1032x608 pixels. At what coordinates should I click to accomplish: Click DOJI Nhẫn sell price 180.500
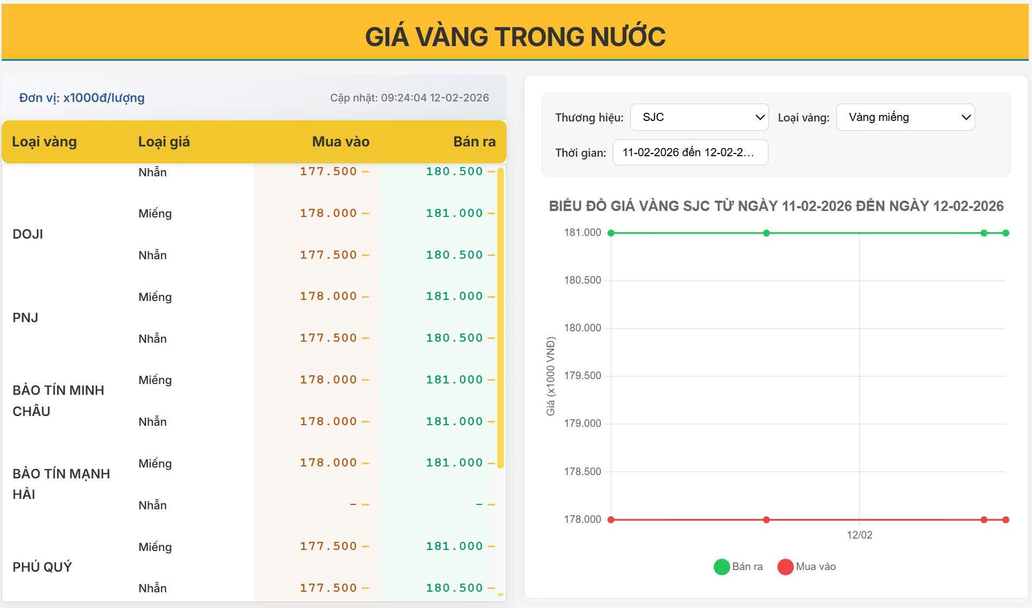coord(454,255)
